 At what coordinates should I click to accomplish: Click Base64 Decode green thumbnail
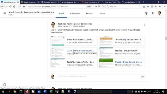pos(106,63)
